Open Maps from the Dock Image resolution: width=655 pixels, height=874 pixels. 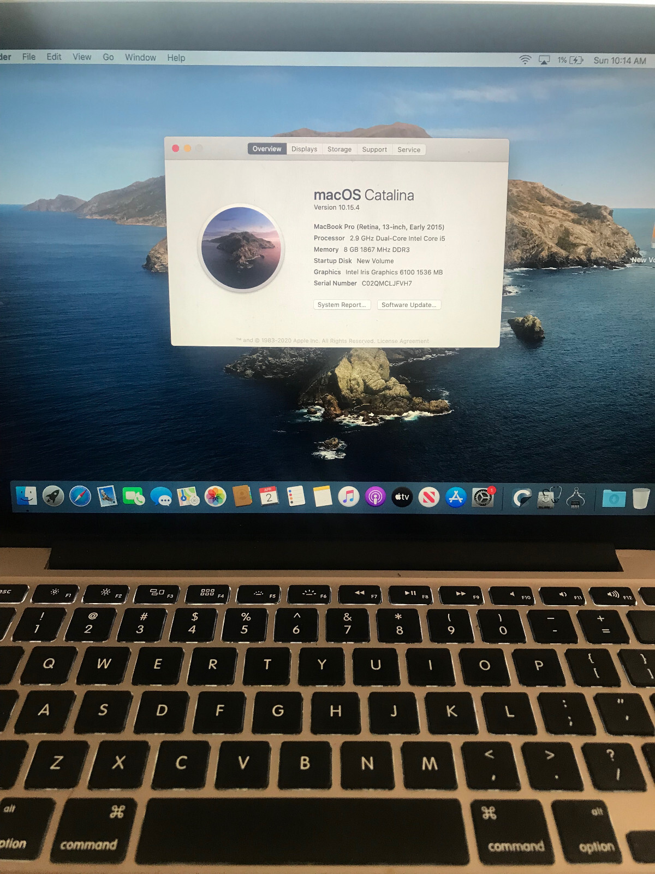(188, 497)
